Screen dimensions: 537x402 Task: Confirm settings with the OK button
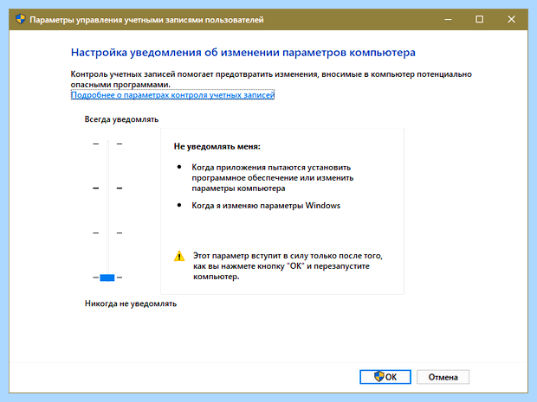pos(385,377)
